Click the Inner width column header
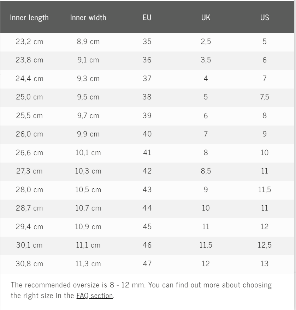Viewport: 296px width, 310px height. click(x=88, y=17)
